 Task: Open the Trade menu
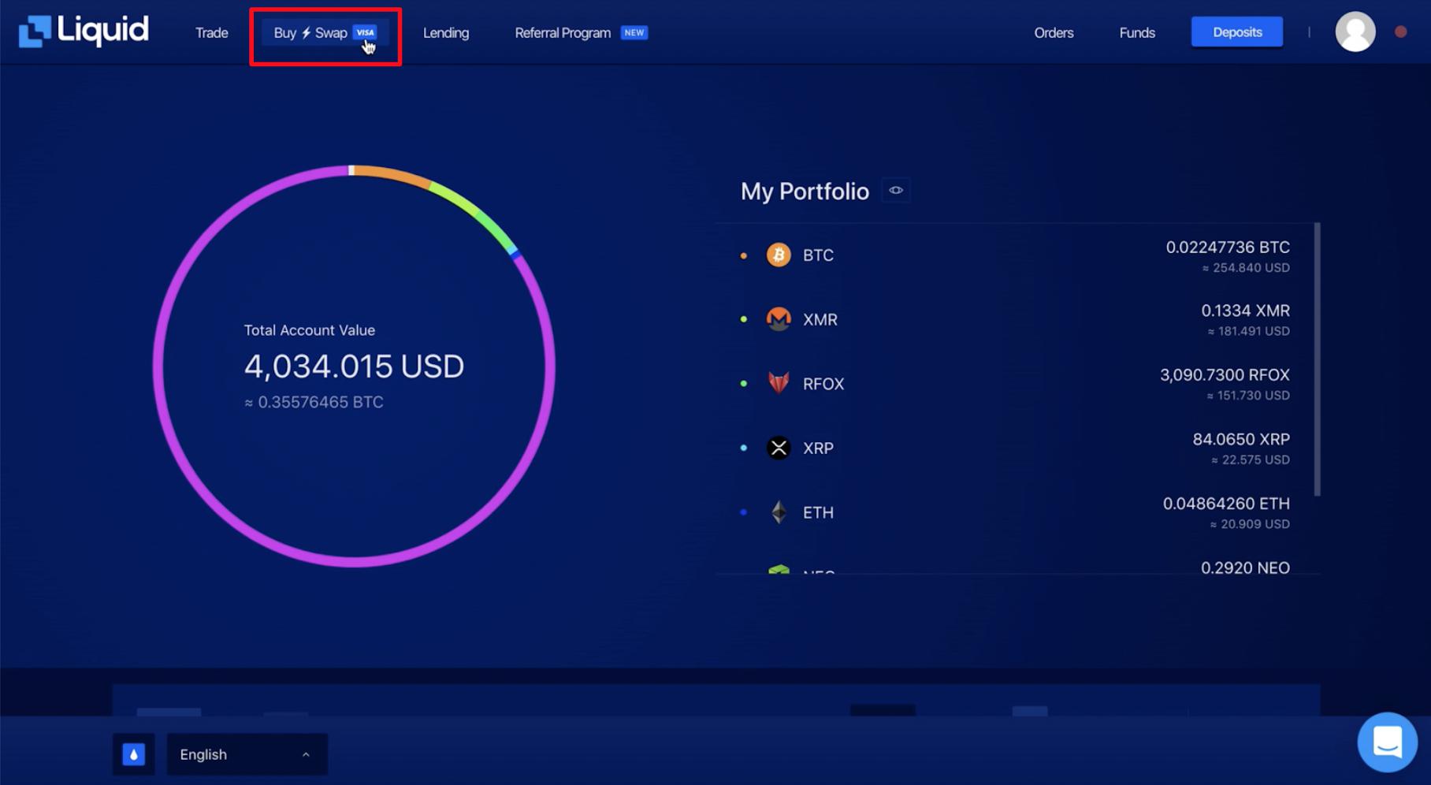211,33
